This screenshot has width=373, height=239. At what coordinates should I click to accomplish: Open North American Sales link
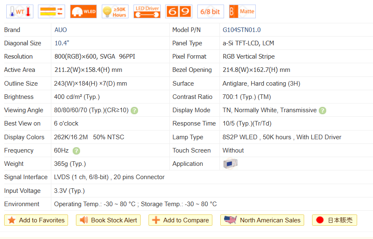(262, 220)
